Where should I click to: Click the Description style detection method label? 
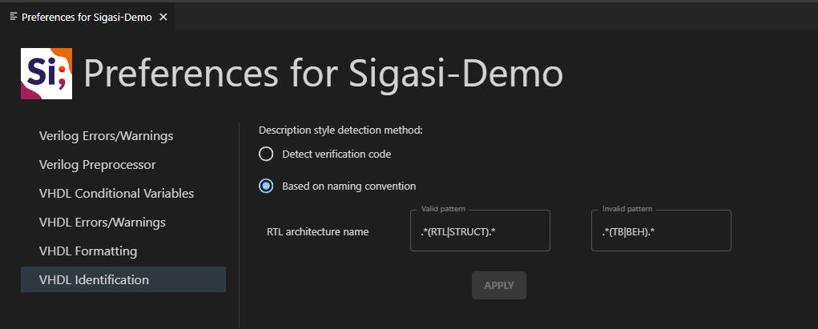[340, 130]
